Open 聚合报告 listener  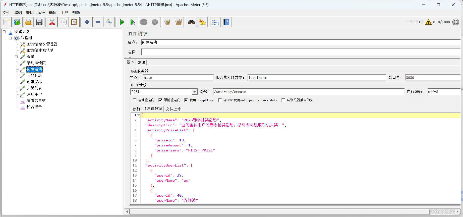[34, 107]
